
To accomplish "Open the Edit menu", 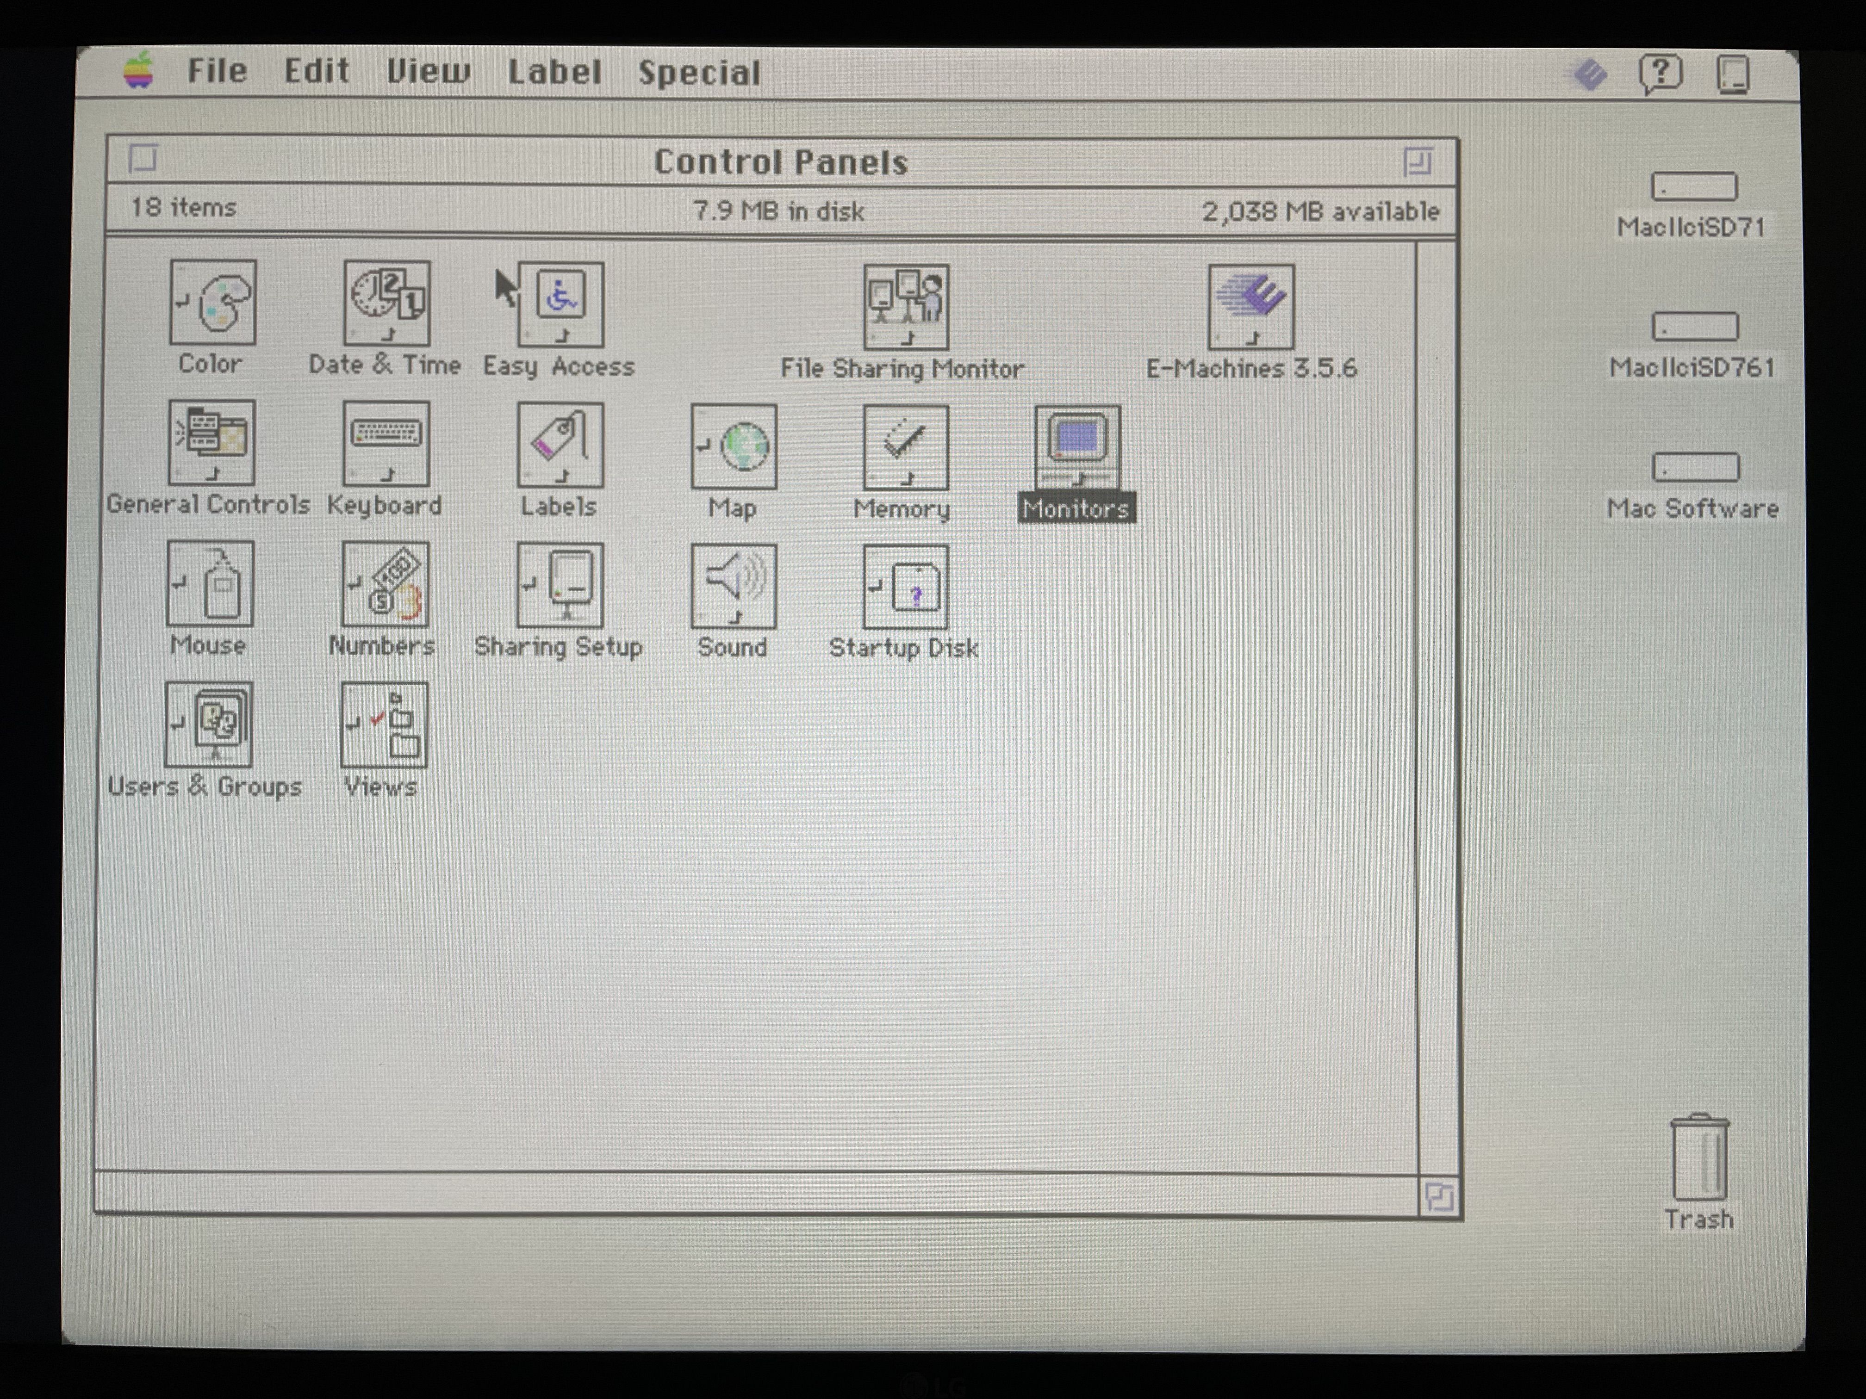I will [317, 71].
